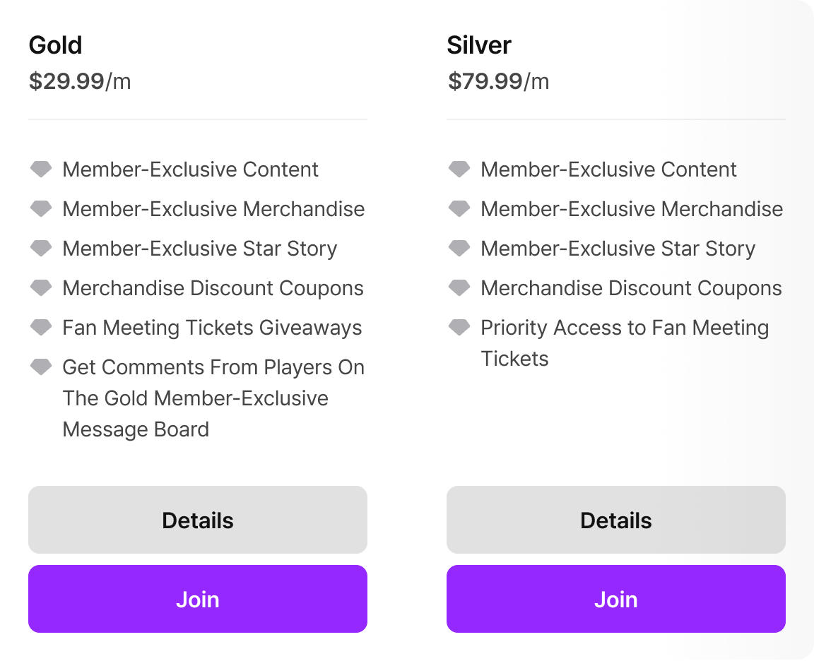Image resolution: width=814 pixels, height=661 pixels.
Task: Click diamond icon beside Silver Member-Exclusive Star Story
Action: point(459,248)
